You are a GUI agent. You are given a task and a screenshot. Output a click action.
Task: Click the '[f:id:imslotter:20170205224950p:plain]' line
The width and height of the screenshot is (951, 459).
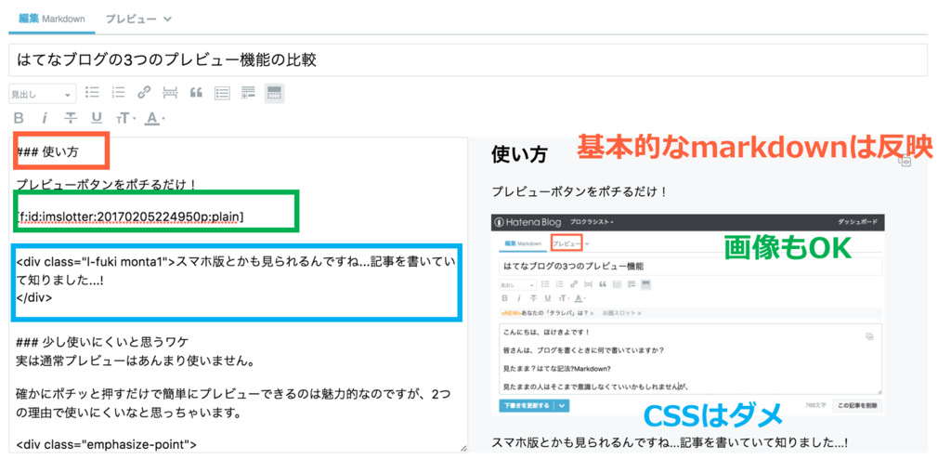click(x=130, y=216)
